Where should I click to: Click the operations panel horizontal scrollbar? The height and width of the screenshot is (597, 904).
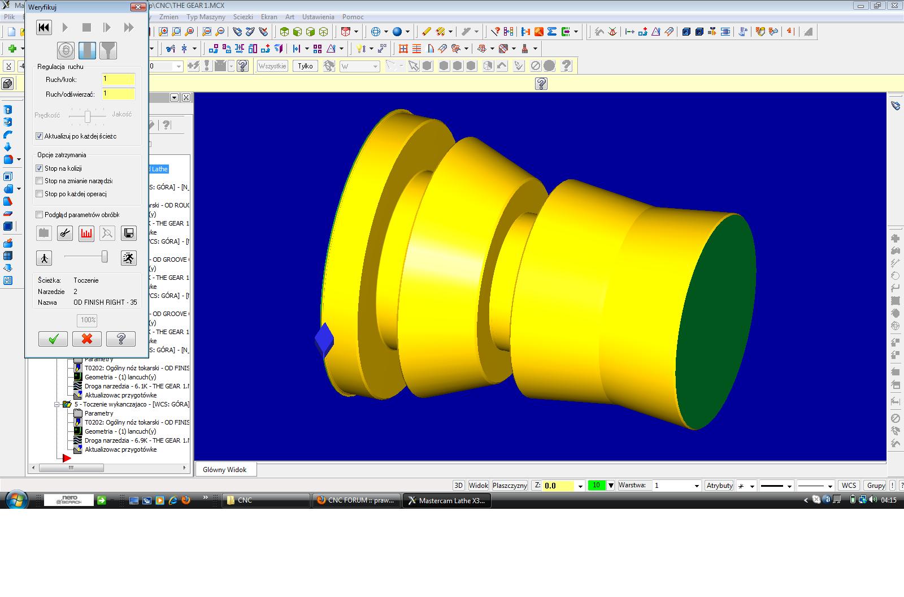point(109,468)
